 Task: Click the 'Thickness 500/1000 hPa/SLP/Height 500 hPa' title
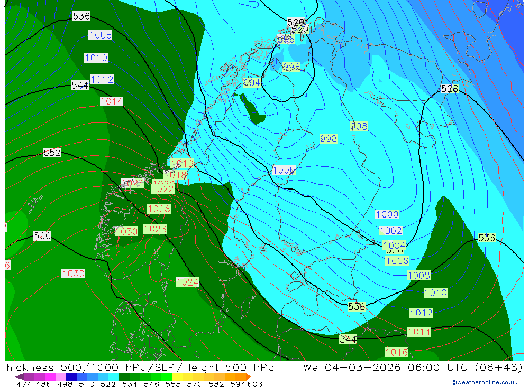(x=137, y=367)
